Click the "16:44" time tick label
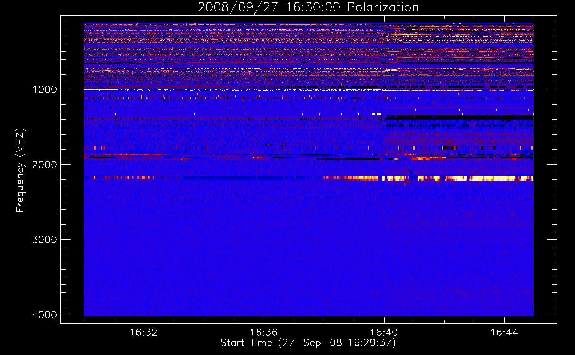 504,333
